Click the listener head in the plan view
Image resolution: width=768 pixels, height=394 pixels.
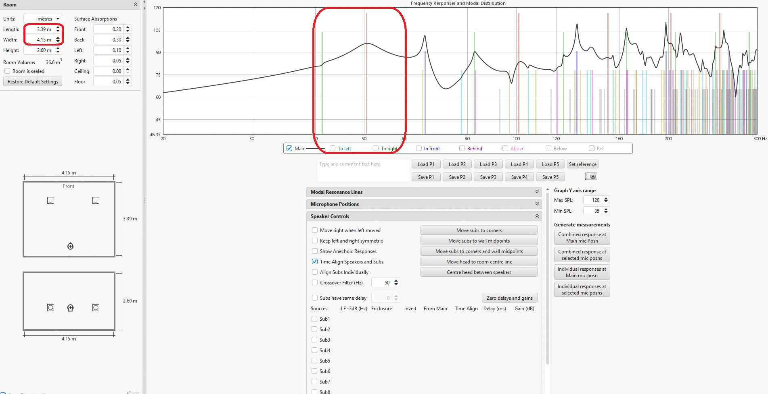coord(70,246)
